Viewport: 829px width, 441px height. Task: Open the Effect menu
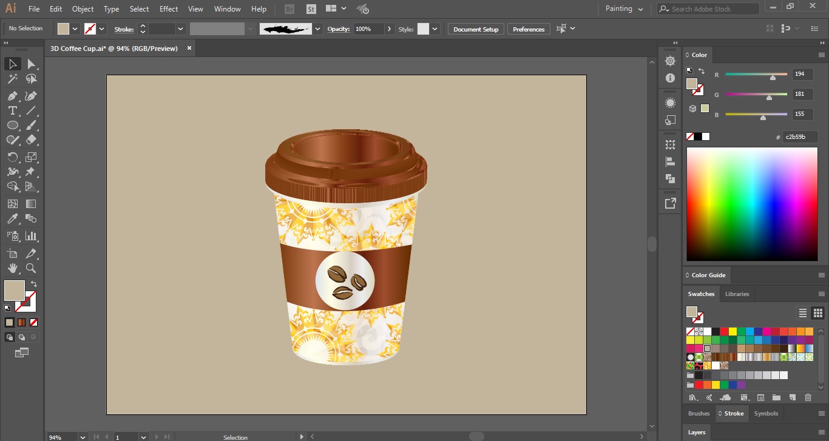coord(169,9)
